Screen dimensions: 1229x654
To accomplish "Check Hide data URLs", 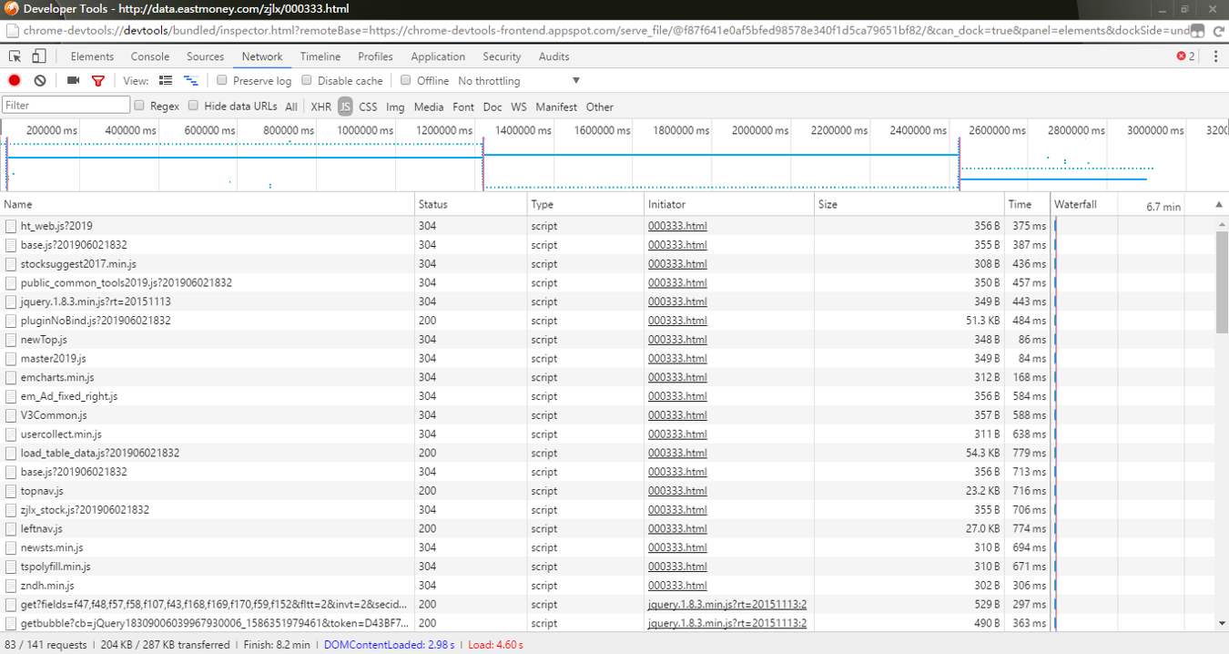I will pyautogui.click(x=193, y=106).
